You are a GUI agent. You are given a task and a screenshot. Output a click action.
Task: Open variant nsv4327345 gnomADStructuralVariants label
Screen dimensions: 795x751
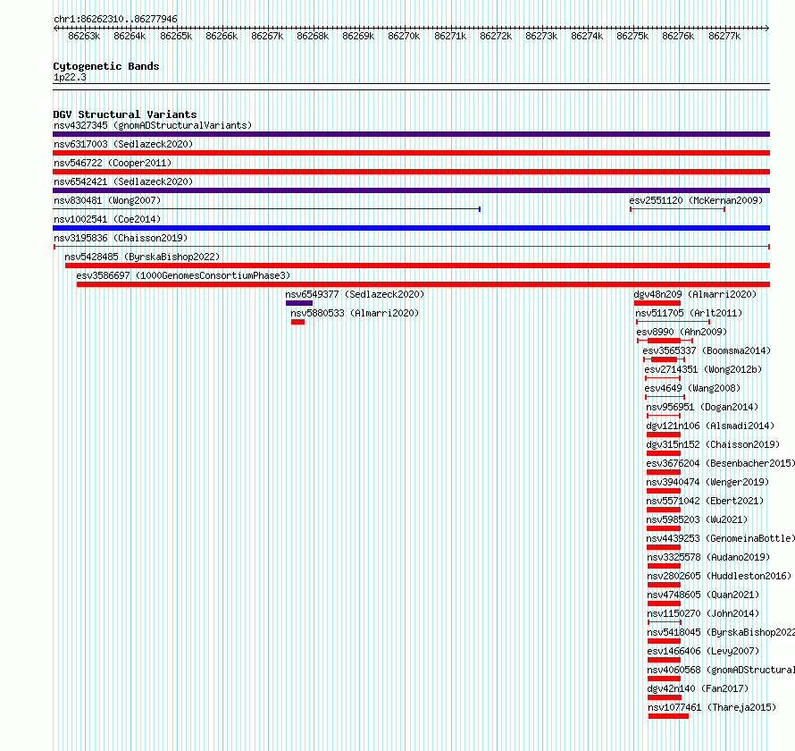(153, 125)
